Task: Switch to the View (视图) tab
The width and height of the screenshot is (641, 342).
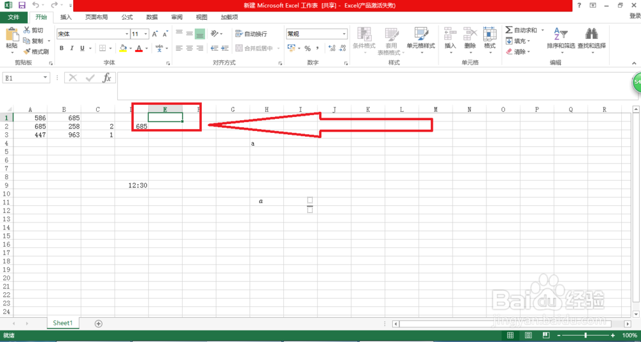Action: pos(201,17)
